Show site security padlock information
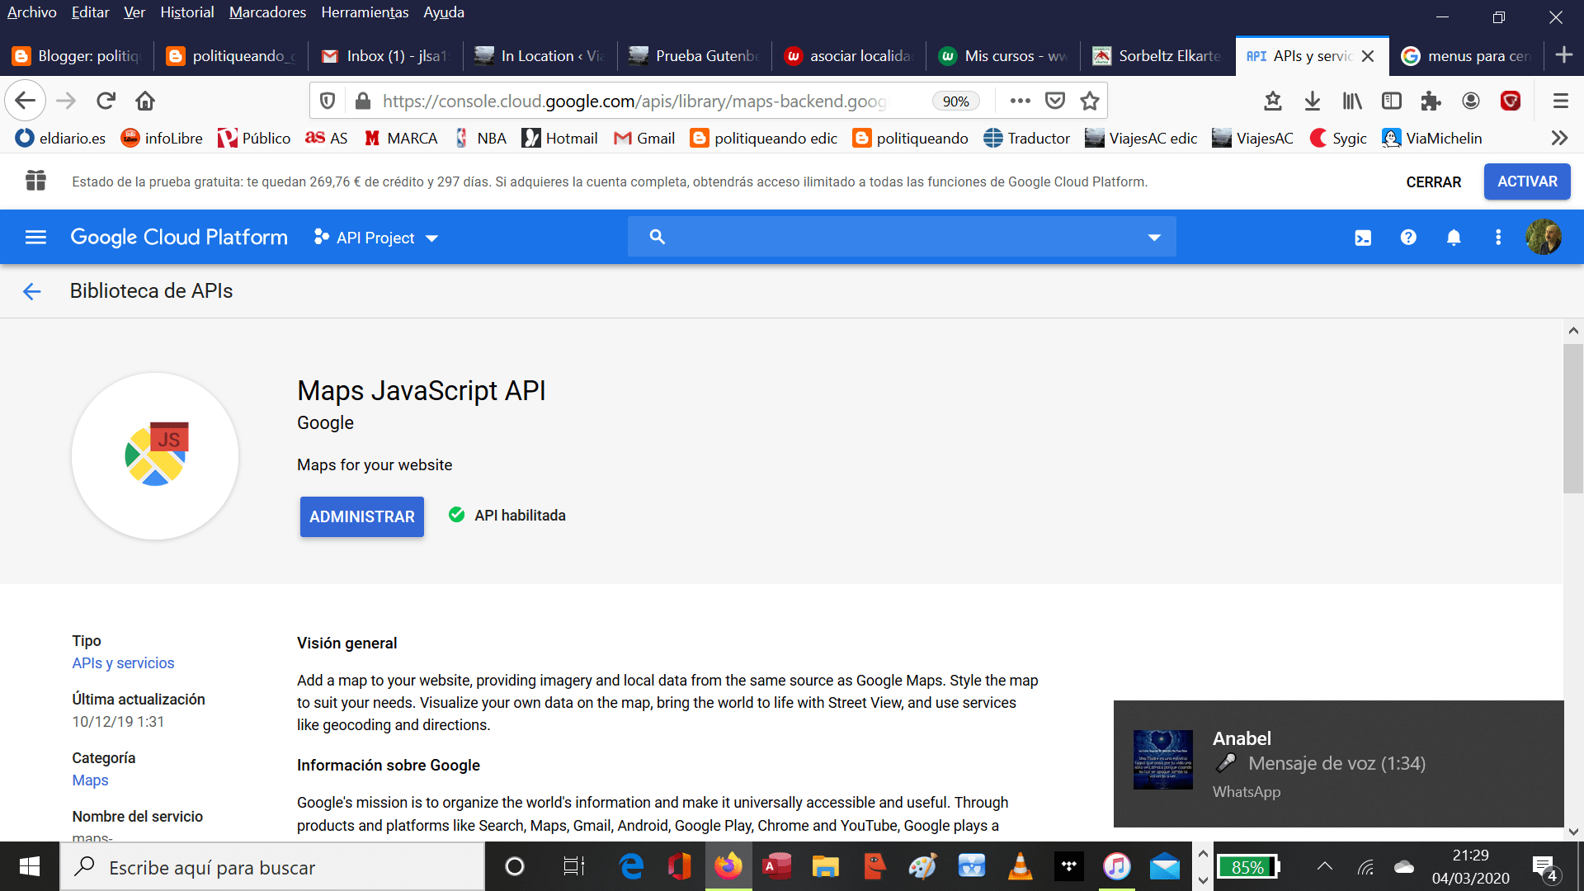Image resolution: width=1584 pixels, height=891 pixels. click(x=361, y=101)
